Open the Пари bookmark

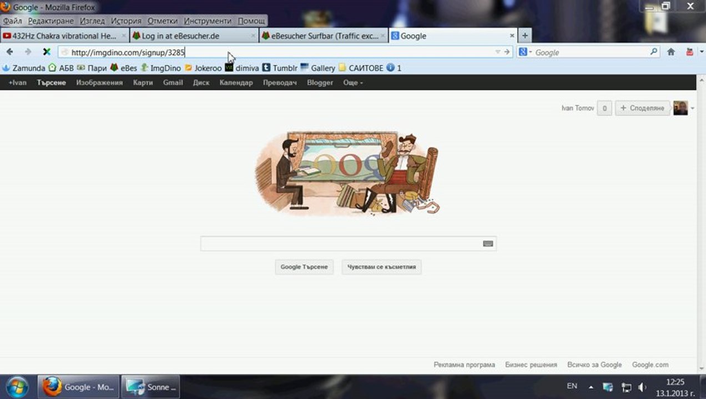[x=92, y=68]
